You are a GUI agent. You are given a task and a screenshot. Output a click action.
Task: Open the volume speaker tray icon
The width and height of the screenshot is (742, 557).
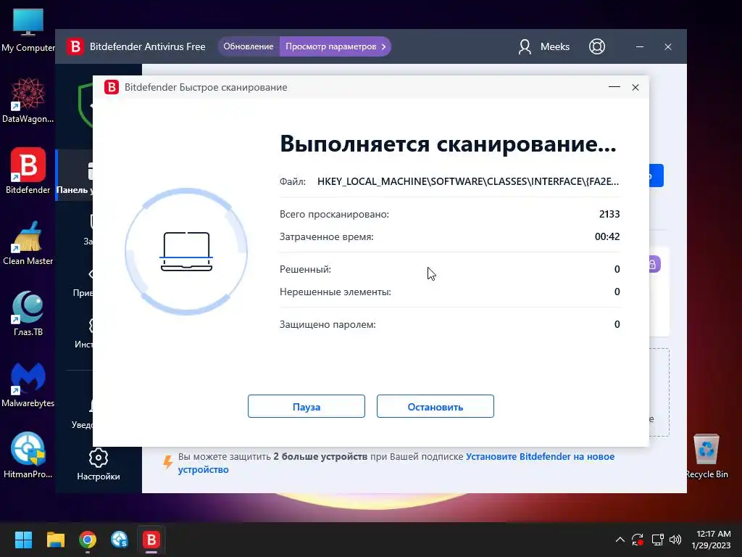675,540
